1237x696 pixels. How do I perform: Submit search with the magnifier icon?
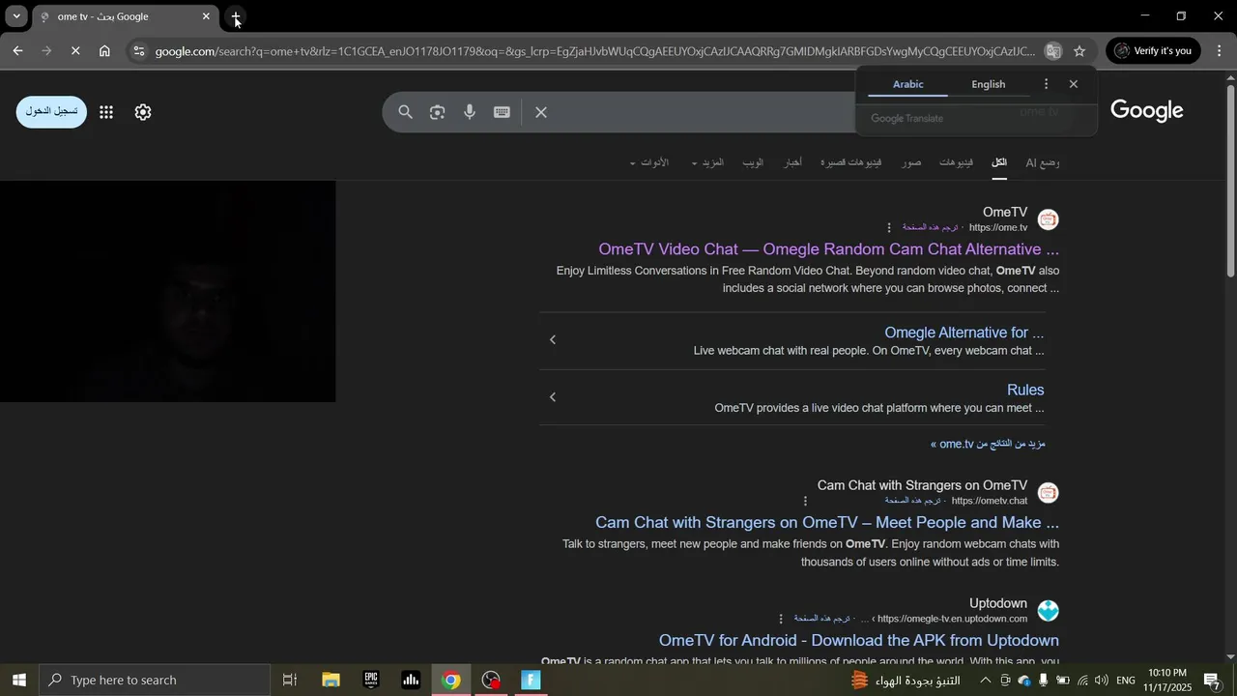406,112
